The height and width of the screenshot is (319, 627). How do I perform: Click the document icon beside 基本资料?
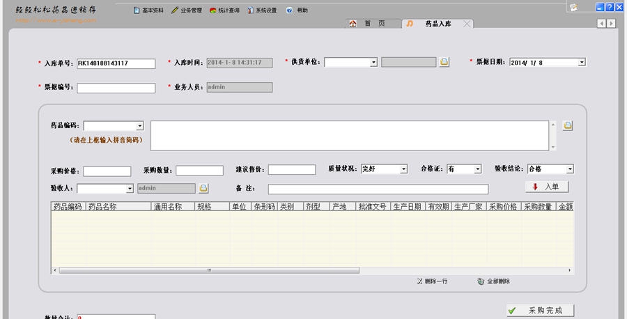(137, 10)
